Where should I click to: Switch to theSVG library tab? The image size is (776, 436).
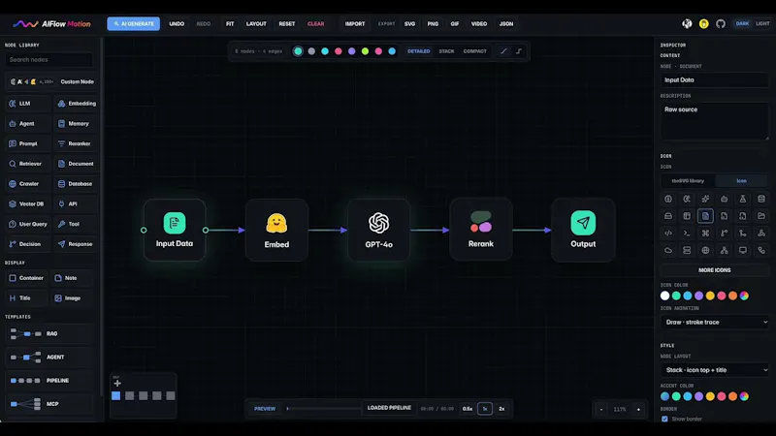688,181
